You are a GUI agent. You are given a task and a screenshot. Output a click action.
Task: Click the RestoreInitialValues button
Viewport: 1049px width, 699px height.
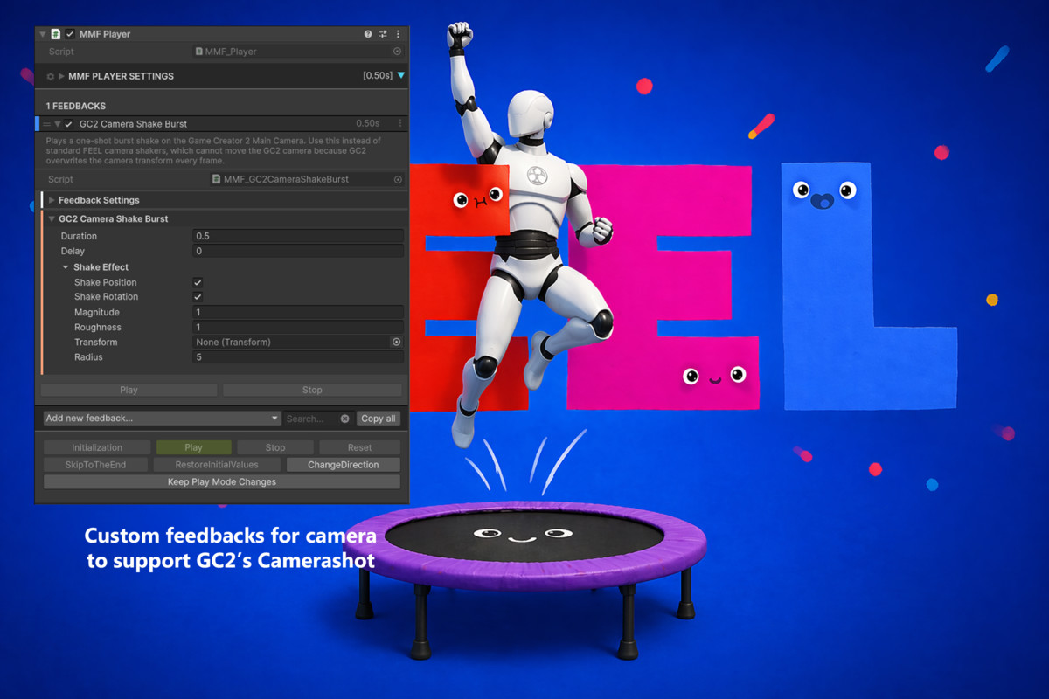[217, 465]
